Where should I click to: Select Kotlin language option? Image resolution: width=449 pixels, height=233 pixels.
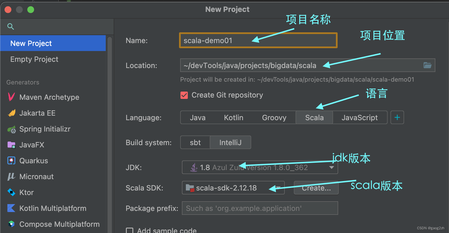coord(234,118)
